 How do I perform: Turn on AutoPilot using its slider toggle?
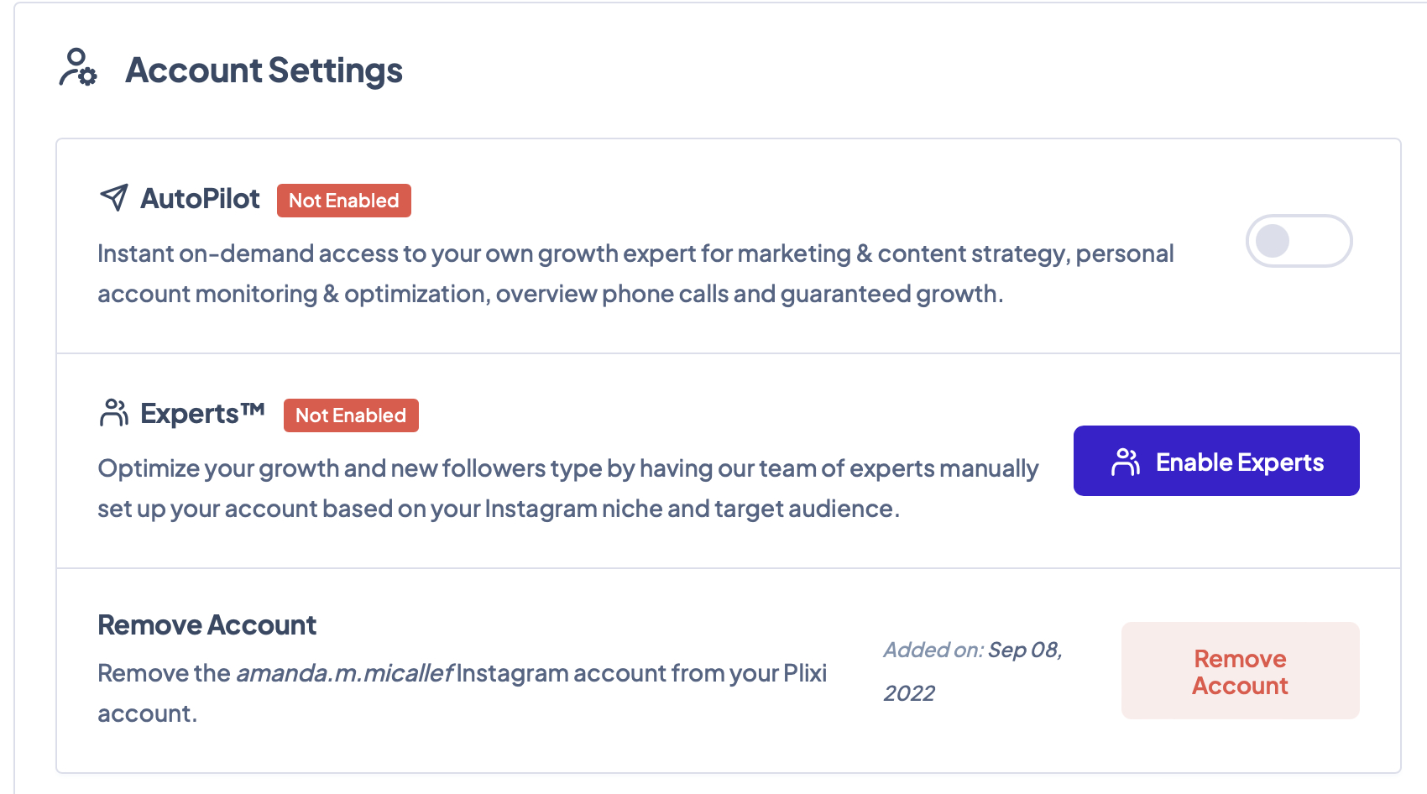pos(1298,241)
